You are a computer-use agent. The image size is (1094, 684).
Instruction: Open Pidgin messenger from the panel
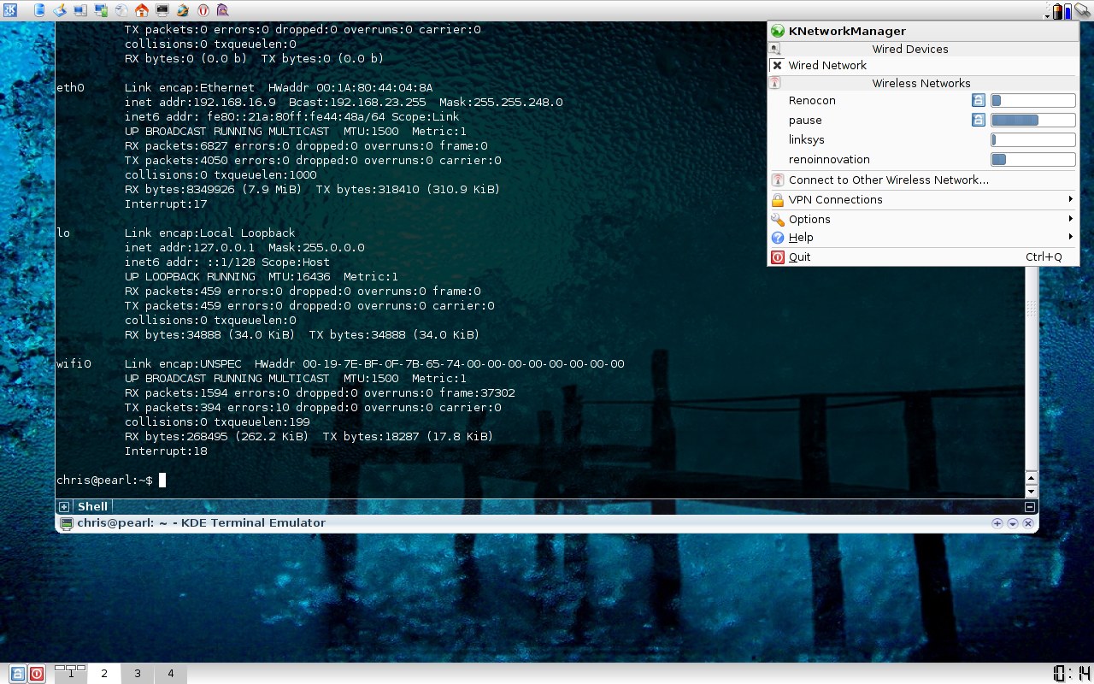223,10
